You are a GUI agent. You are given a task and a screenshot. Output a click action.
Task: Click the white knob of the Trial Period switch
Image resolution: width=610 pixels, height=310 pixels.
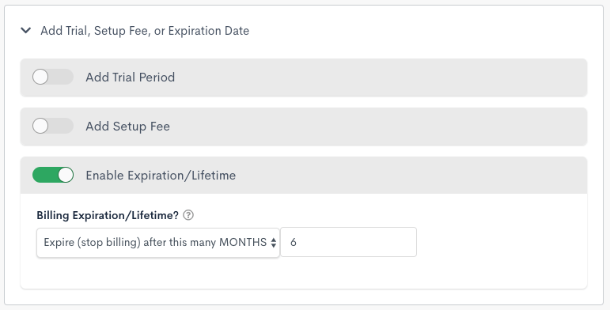[40, 77]
